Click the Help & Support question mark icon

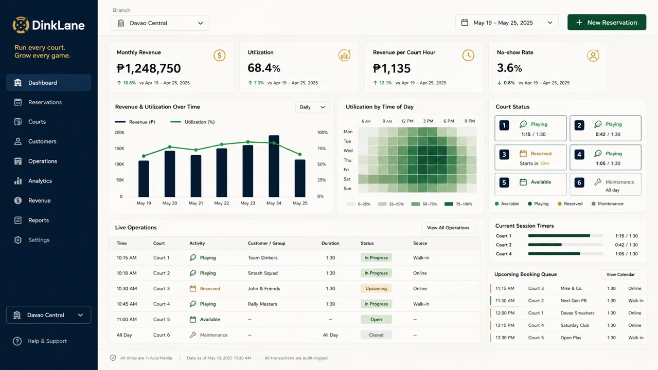17,341
